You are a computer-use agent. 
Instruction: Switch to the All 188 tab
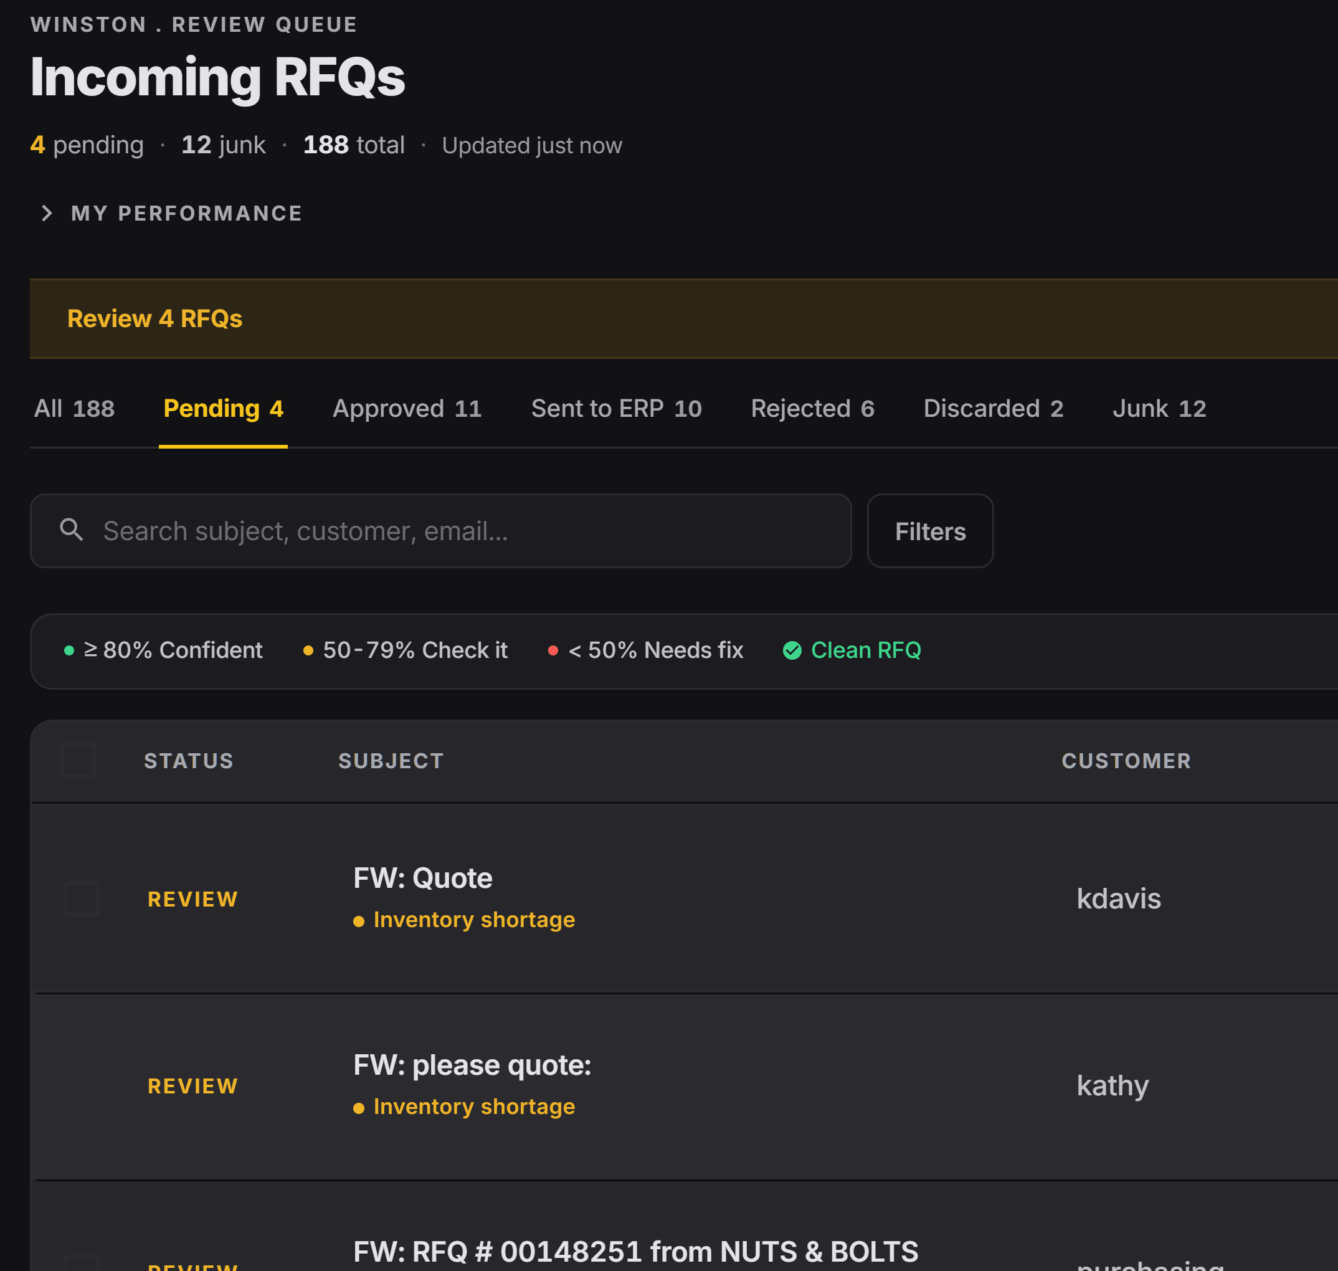(x=75, y=409)
